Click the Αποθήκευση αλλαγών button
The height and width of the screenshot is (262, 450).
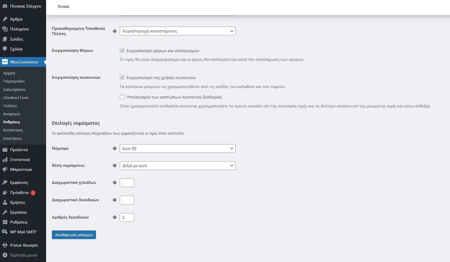74,235
